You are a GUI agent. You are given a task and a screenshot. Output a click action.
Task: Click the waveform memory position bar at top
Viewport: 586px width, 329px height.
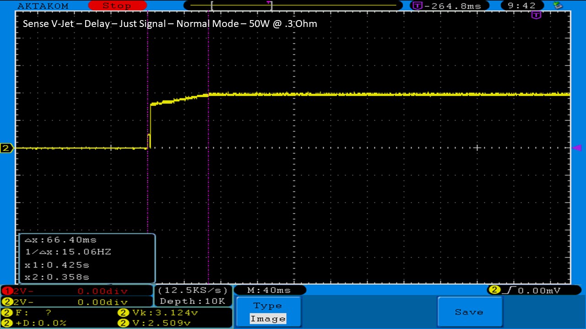point(293,5)
